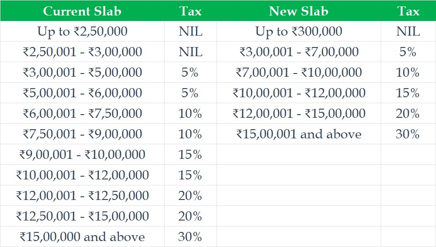Select the ₹6,00,001 - ₹7,50,000 slab cell

82,114
